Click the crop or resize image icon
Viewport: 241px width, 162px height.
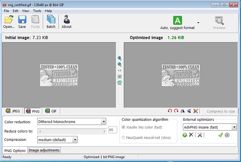click(195, 111)
